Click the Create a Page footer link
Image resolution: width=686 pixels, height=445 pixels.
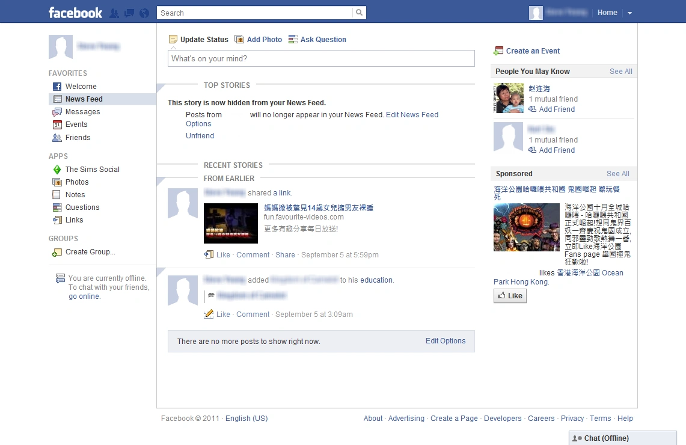(454, 419)
